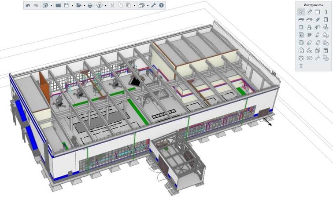Print the model using the printer icon
The height and width of the screenshot is (200, 333).
coord(90,6)
